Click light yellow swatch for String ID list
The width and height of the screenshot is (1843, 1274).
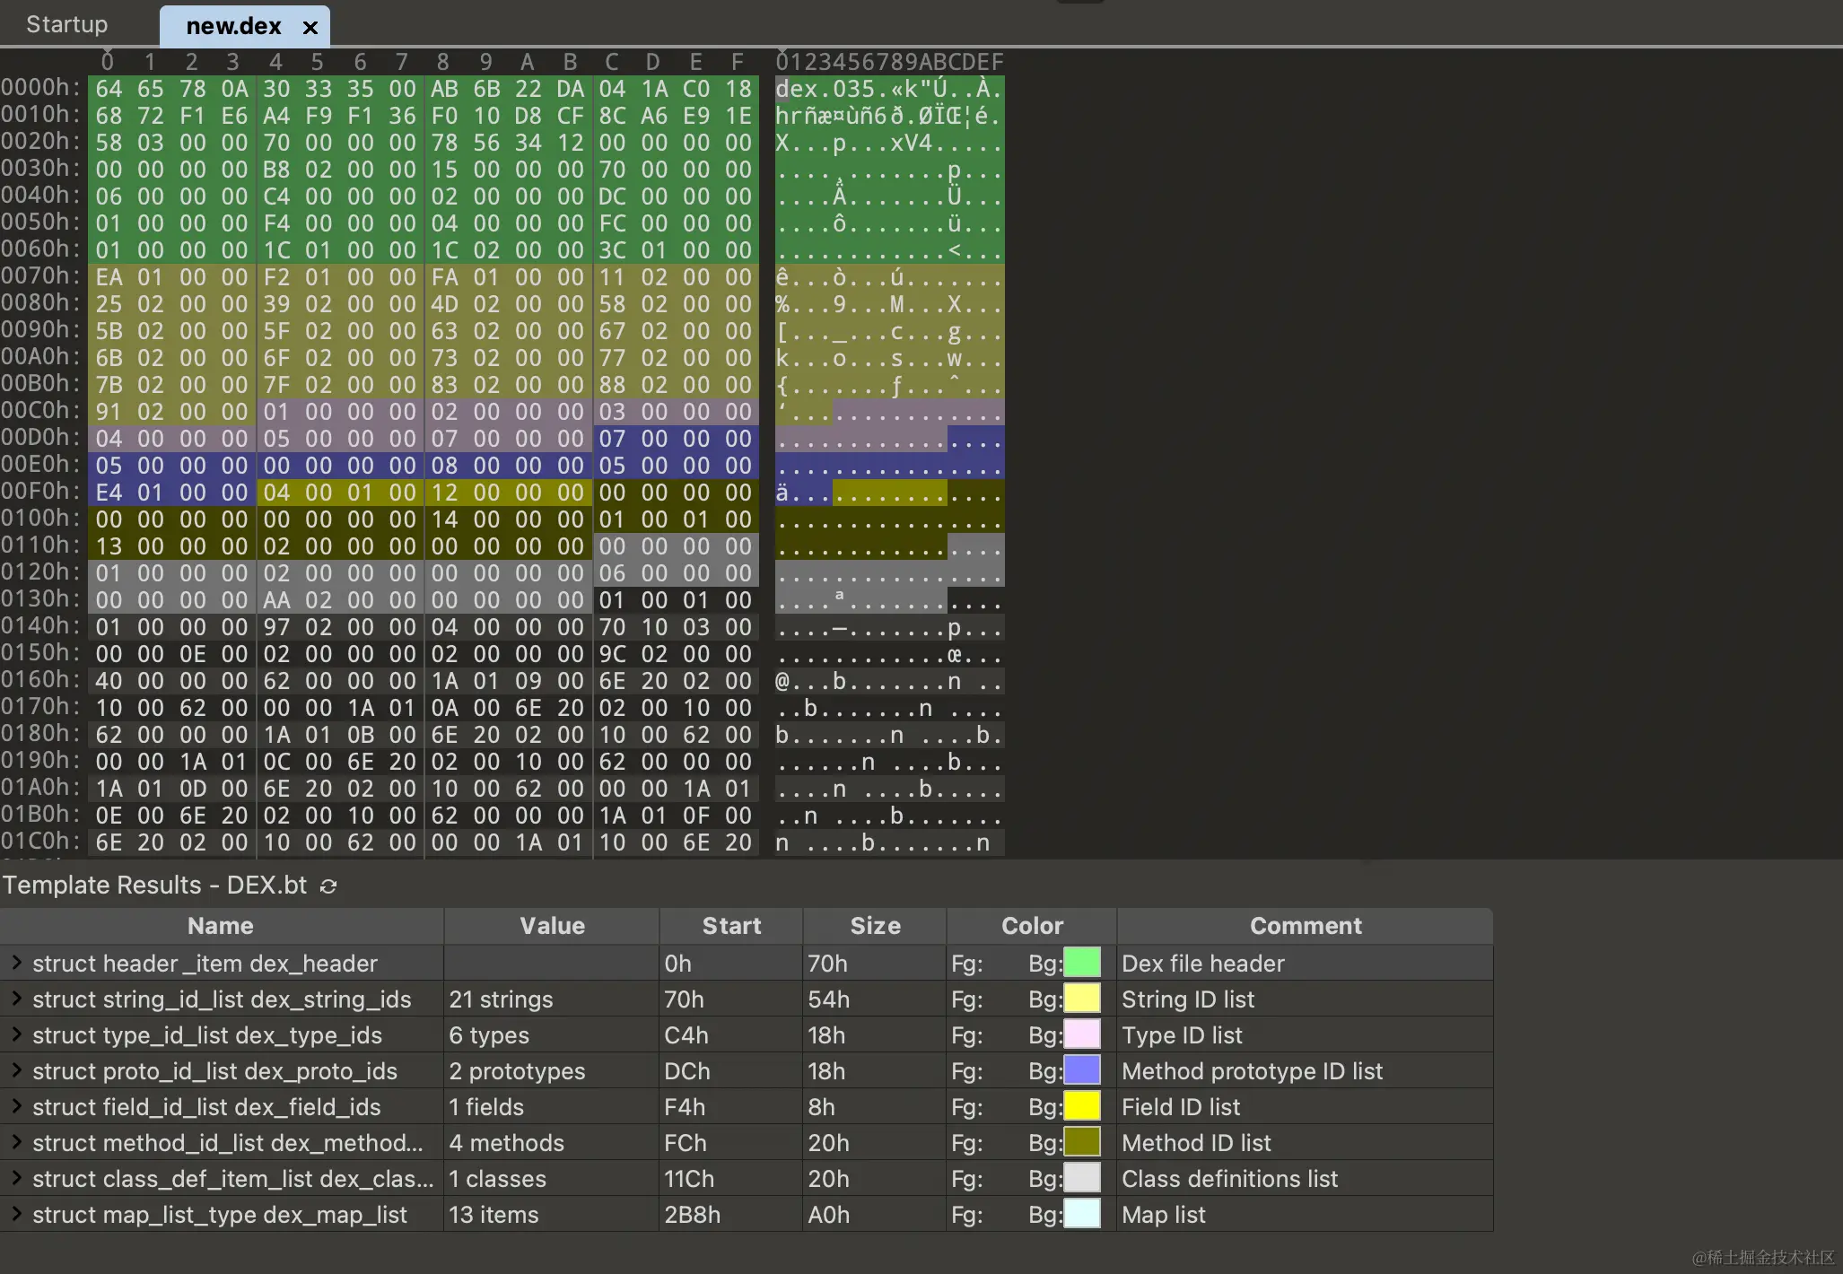pyautogui.click(x=1082, y=999)
